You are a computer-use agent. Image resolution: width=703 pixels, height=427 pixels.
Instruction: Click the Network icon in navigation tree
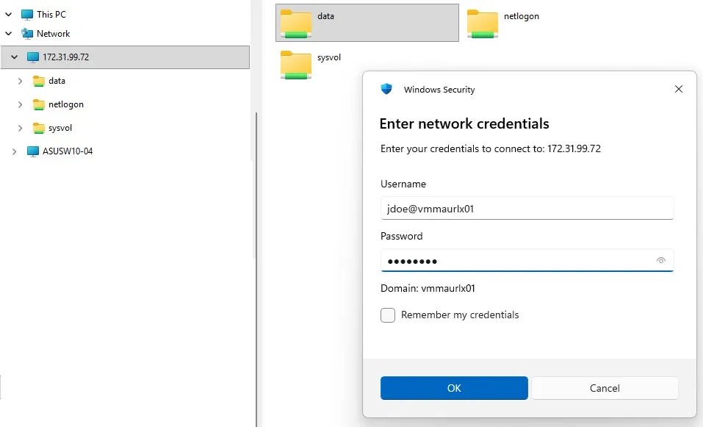point(27,34)
